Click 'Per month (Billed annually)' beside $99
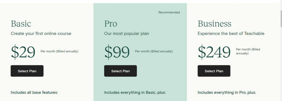282x101 pixels. click(x=154, y=51)
